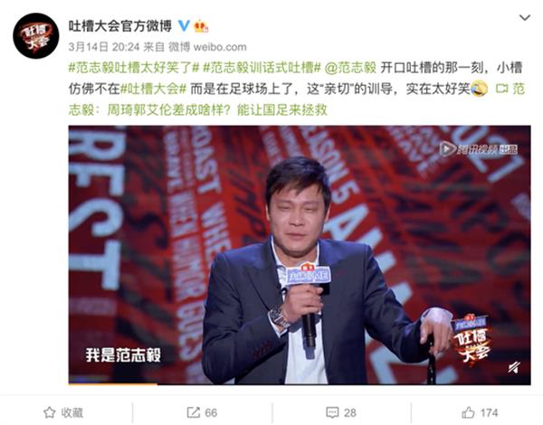Open hashtag #范志毅吐槽太好笑了#
The width and height of the screenshot is (543, 425).
(x=134, y=68)
